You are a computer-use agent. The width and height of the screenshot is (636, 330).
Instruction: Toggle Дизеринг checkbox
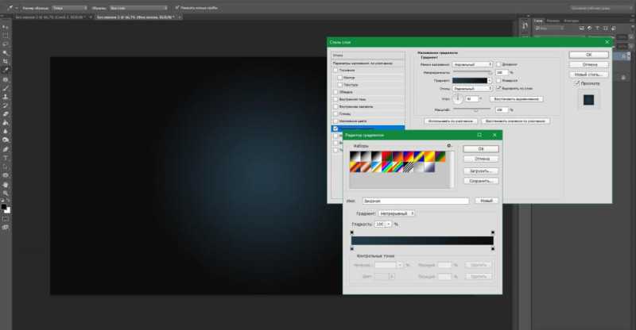pos(498,64)
